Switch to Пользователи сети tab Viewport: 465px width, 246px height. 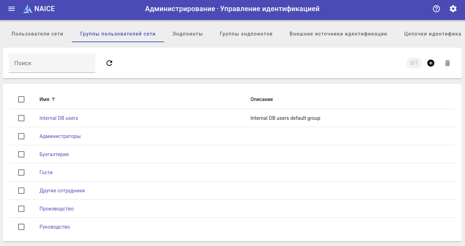pyautogui.click(x=37, y=34)
